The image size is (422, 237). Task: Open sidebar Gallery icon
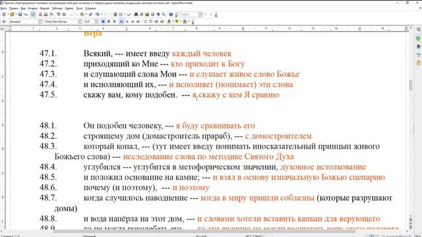coord(418,55)
